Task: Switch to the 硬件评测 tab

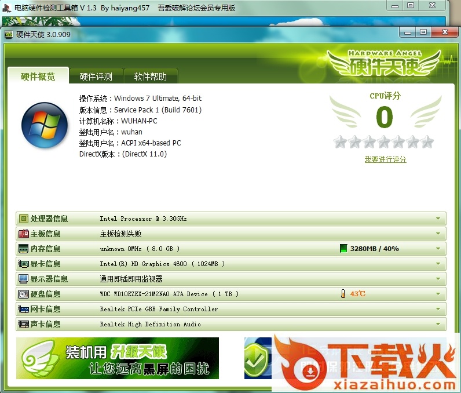Action: tap(96, 77)
